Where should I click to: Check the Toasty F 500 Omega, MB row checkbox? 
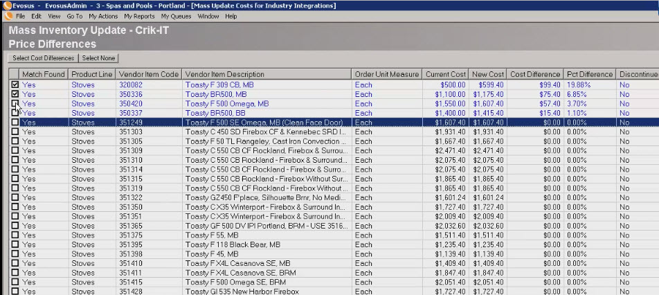pos(15,103)
